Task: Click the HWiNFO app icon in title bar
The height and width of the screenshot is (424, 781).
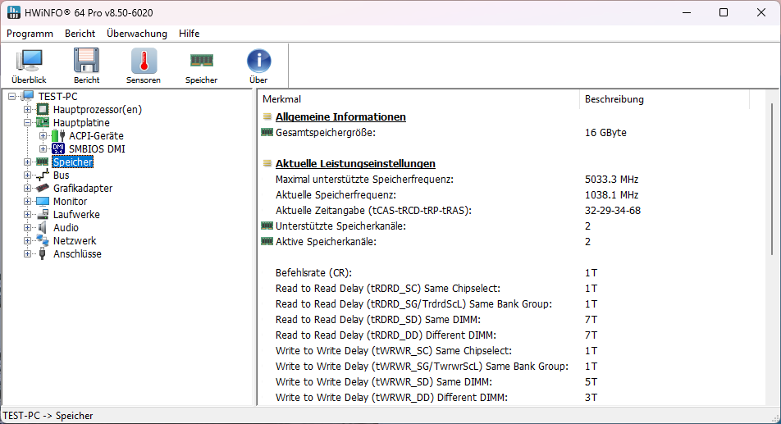Action: (13, 12)
